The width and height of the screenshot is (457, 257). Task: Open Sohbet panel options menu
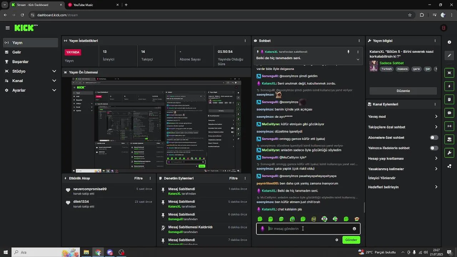tap(359, 41)
